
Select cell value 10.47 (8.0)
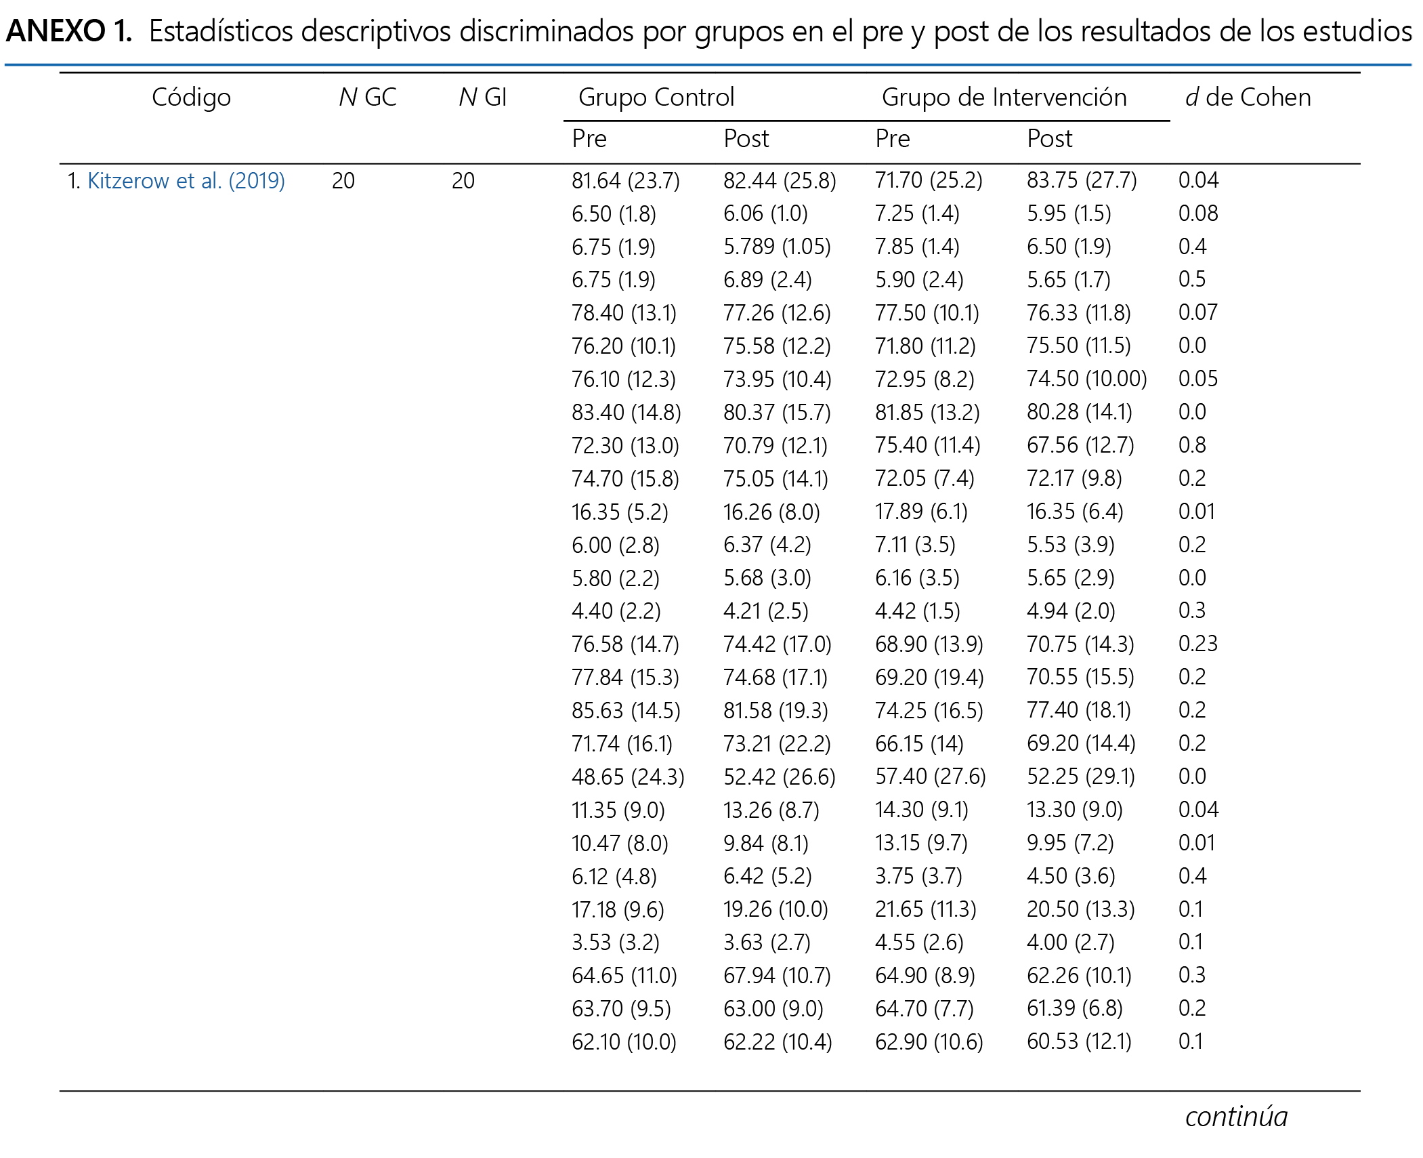(620, 844)
